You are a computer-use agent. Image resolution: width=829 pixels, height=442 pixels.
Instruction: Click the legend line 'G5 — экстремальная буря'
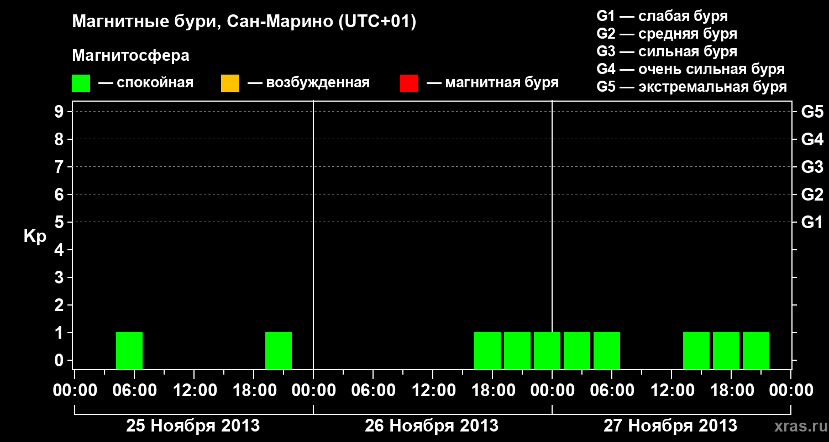coord(692,87)
